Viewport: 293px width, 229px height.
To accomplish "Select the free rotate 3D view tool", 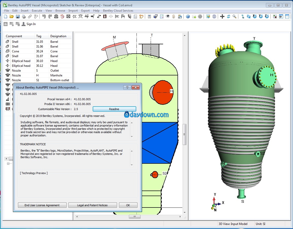I will [228, 17].
